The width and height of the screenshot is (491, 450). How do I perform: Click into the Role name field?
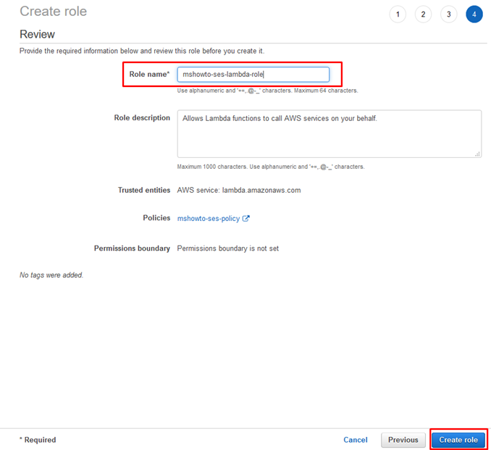tap(253, 75)
